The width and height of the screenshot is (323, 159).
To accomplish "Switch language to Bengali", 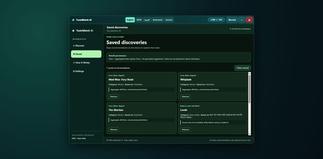I will coord(139,20).
